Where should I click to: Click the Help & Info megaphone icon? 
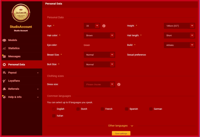click(x=4, y=97)
